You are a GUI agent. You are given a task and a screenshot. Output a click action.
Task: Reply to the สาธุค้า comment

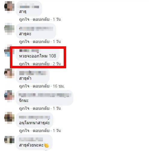(41, 86)
